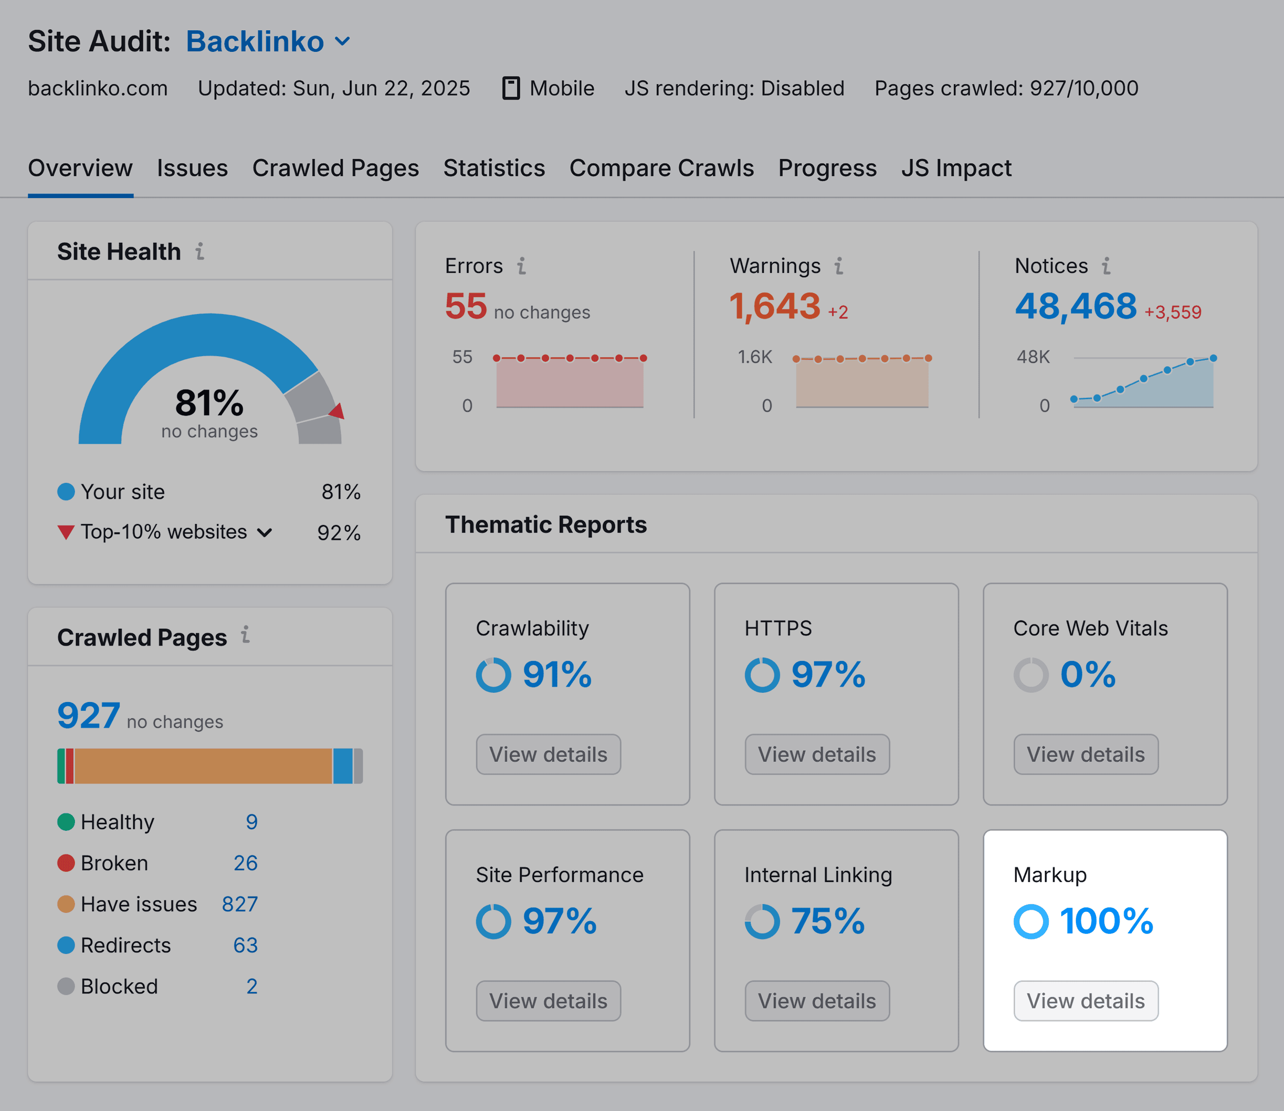Click the blue Your site legend dot

(66, 492)
